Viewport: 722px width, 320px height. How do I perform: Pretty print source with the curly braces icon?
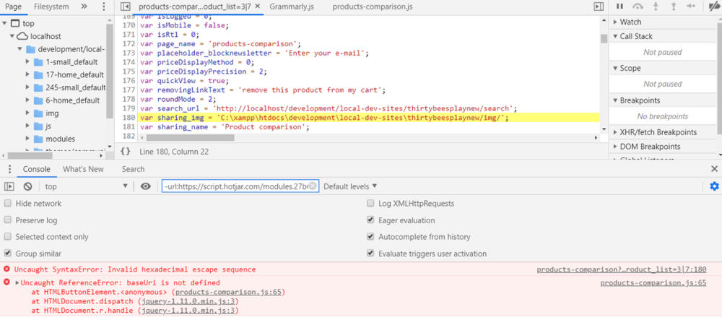pos(126,151)
